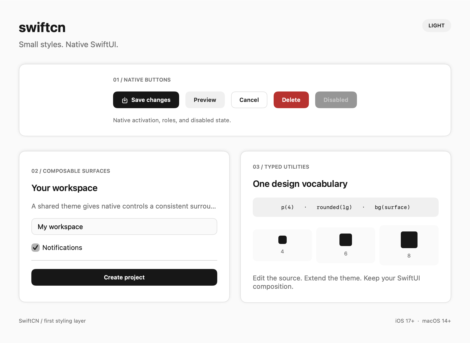Click the download icon in Save changes

[125, 100]
